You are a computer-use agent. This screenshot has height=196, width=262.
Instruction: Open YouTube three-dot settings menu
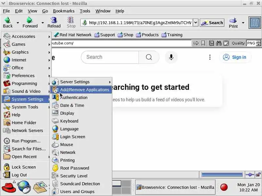pyautogui.click(x=210, y=57)
